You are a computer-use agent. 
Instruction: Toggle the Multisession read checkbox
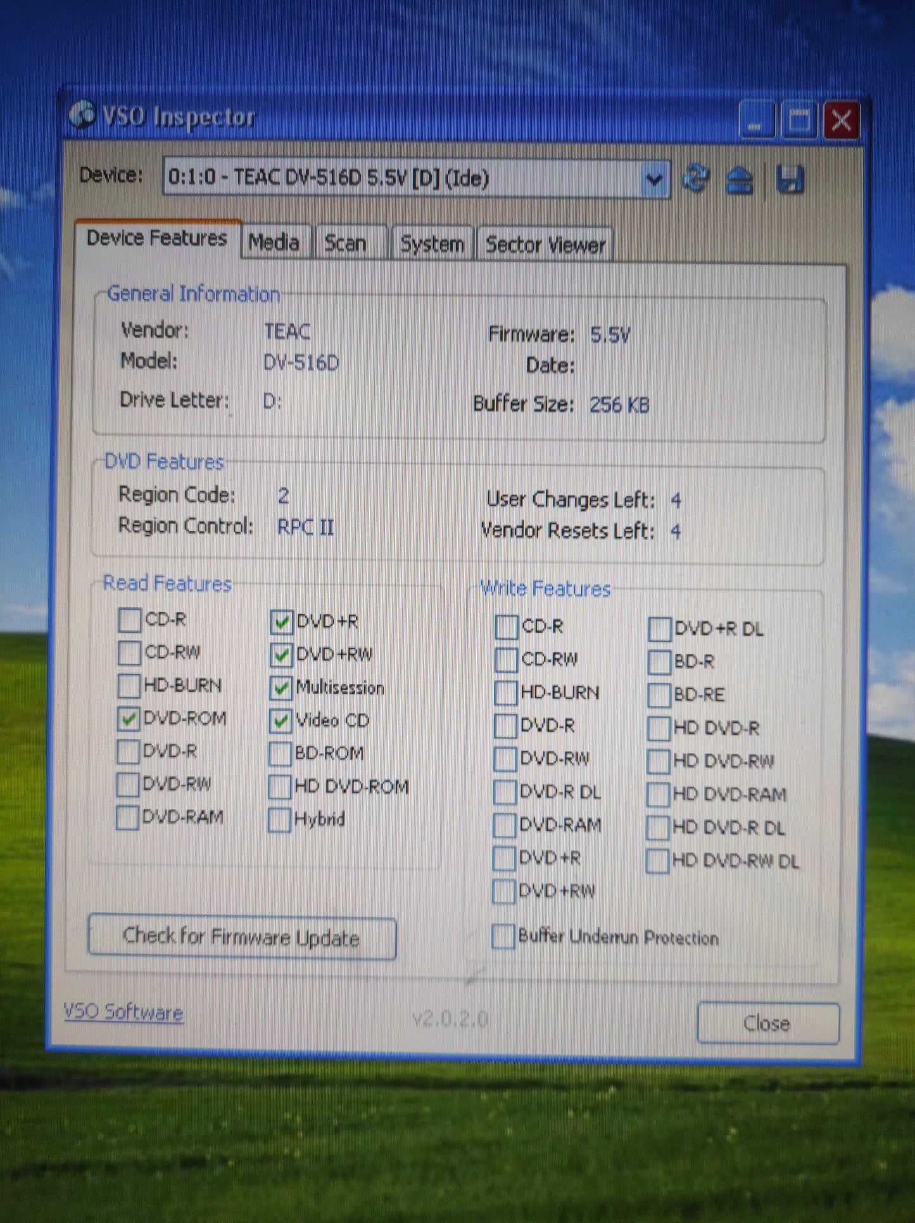click(281, 688)
